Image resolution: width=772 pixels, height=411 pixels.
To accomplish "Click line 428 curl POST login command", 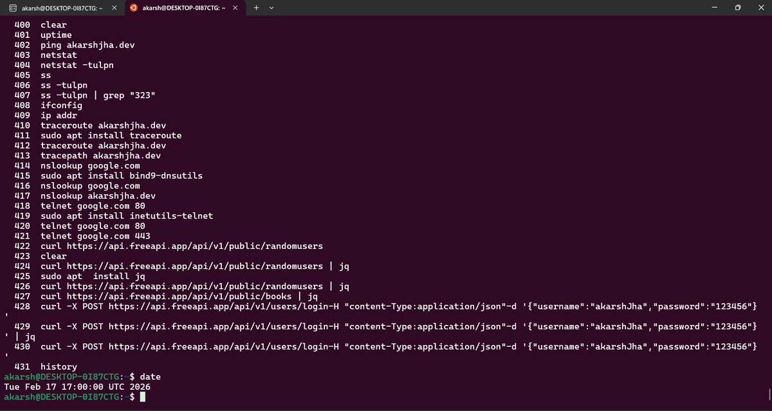I will [x=386, y=306].
